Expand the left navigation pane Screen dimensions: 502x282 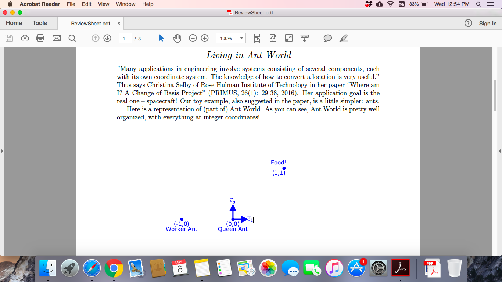pos(3,150)
